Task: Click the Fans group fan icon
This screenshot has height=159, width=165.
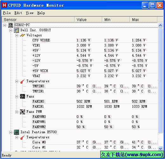Action: click(x=23, y=97)
